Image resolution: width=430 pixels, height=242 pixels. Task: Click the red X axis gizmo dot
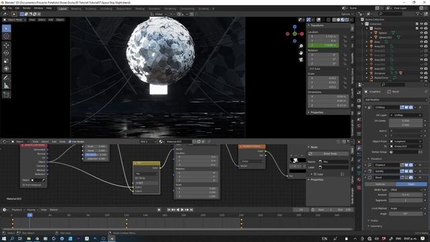tap(302, 34)
